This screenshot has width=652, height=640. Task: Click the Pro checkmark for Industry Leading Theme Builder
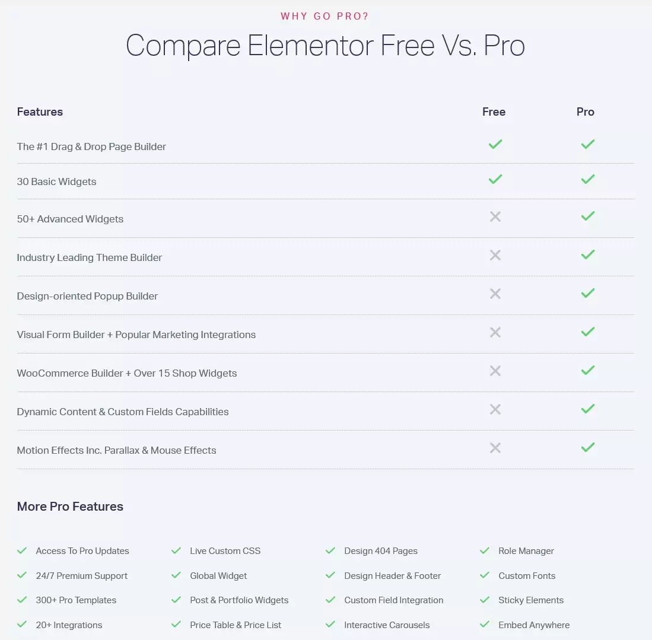[x=587, y=254]
